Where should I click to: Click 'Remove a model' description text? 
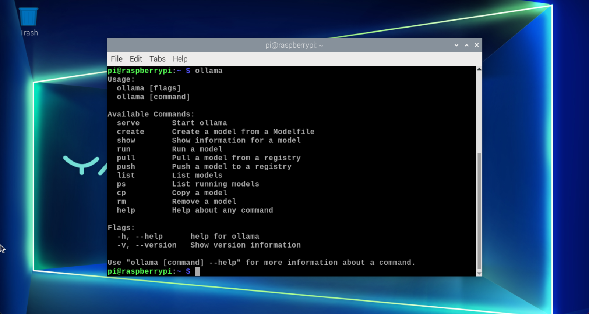(204, 202)
